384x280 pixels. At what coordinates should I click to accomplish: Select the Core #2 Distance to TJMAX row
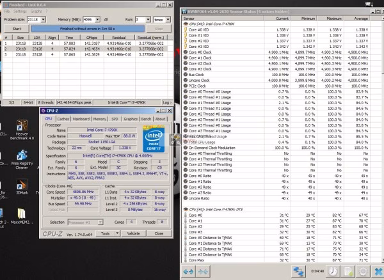coord(276,249)
